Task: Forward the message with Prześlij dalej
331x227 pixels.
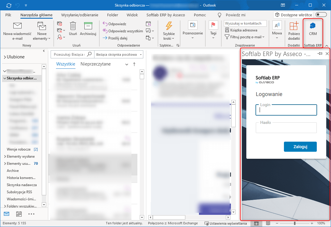Action: click(115, 38)
